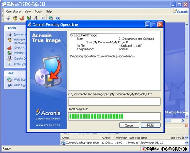Viewport: 190px width, 153px height.
Task: Sort tasks by Name column header
Action: 81,138
